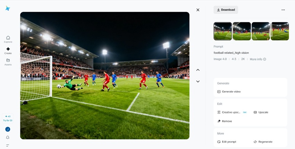This screenshot has height=149, width=295.
Task: Click Generate video option
Action: click(x=229, y=92)
